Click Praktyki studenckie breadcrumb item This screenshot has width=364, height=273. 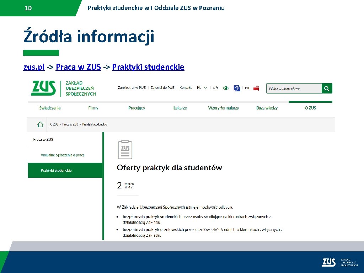click(x=95, y=124)
